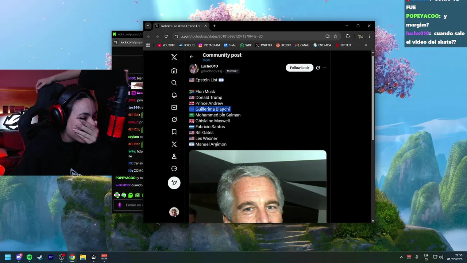
Task: Open INSTAGRAM bookmark
Action: click(x=209, y=45)
